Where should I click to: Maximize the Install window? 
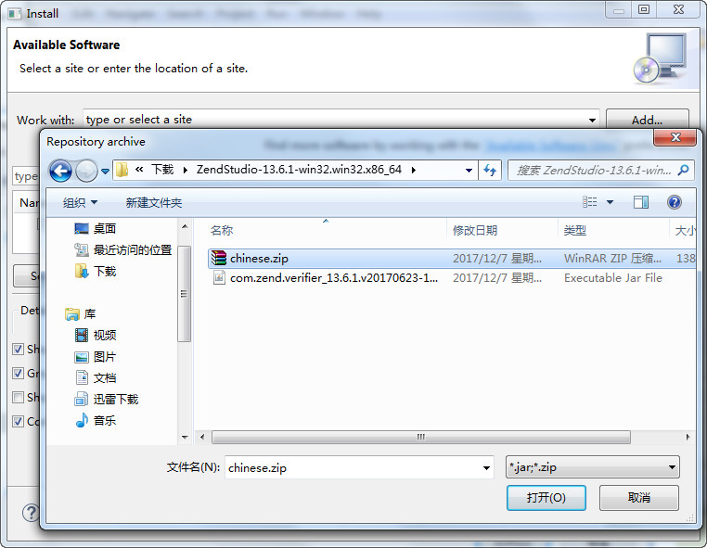point(644,9)
